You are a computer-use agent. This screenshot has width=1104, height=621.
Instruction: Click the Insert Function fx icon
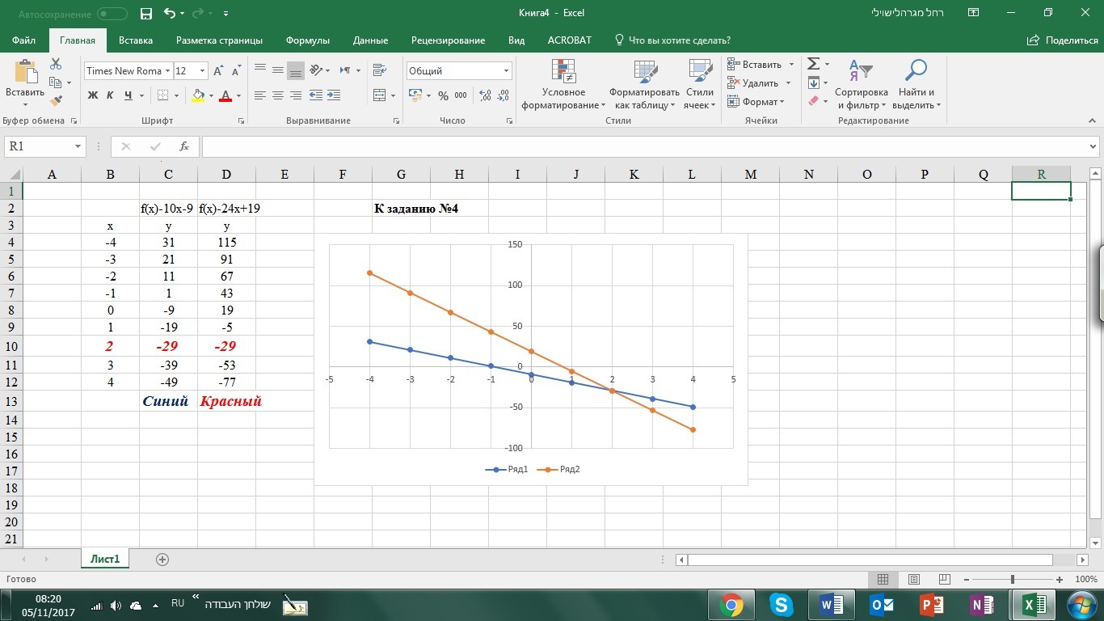click(x=184, y=146)
